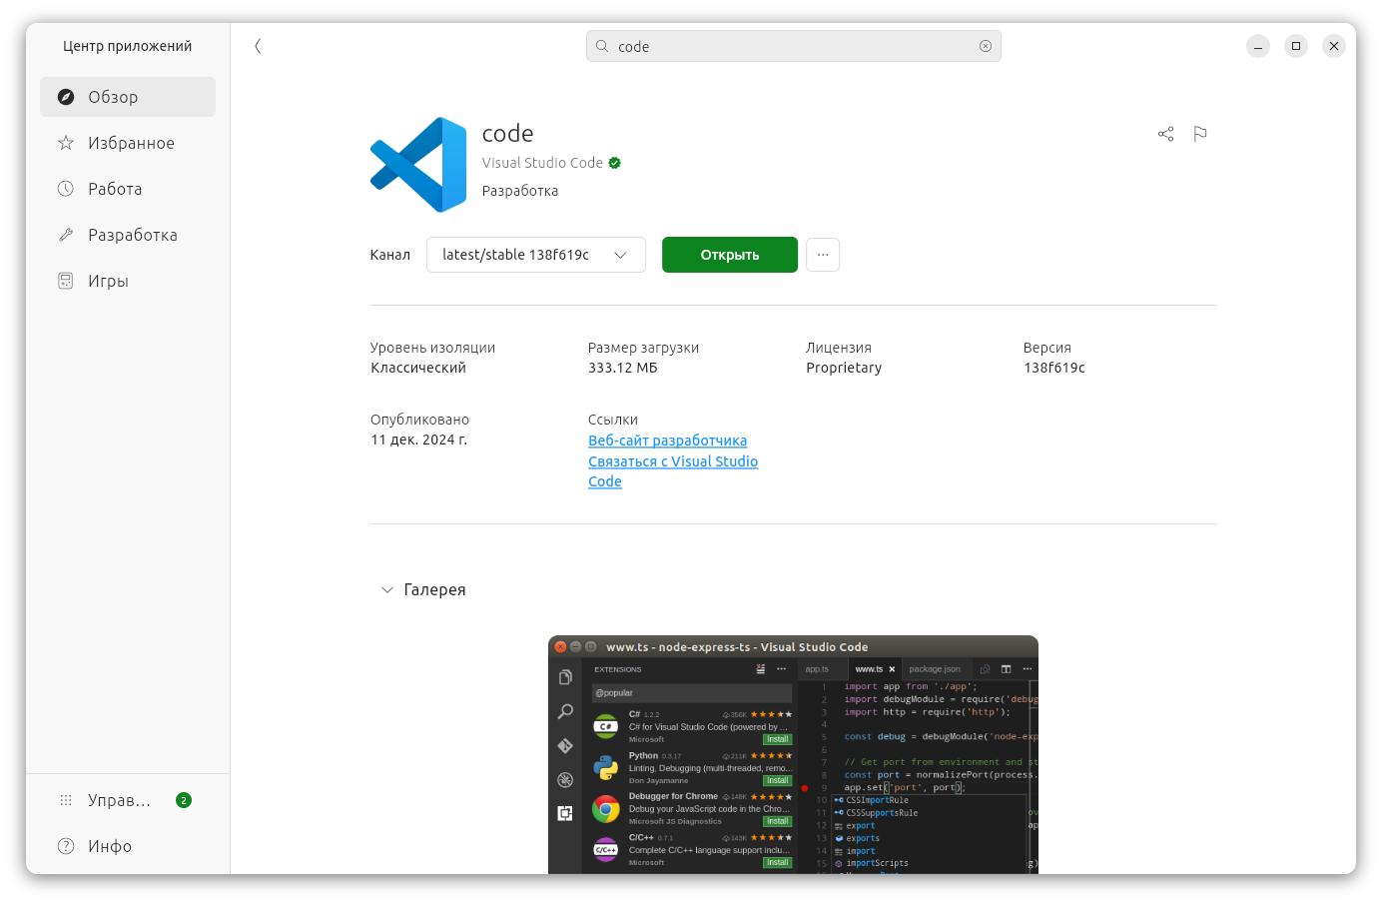Click the version value 138f619c
1382x903 pixels.
tap(1054, 368)
